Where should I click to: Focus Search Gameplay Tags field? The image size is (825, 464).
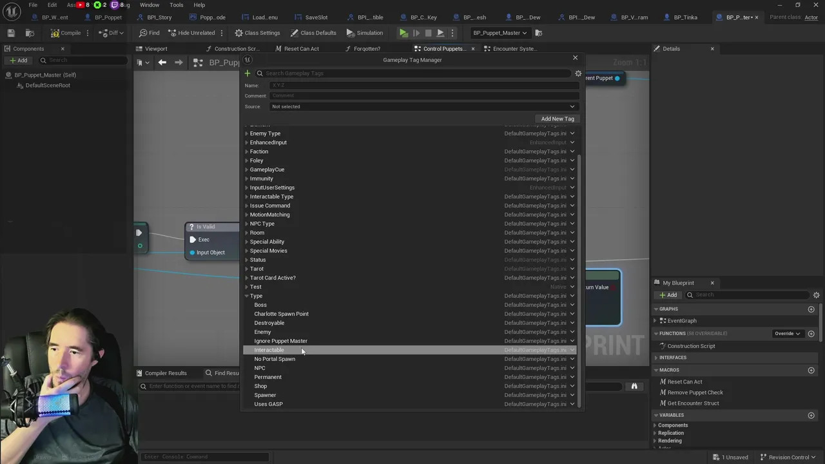(x=412, y=73)
